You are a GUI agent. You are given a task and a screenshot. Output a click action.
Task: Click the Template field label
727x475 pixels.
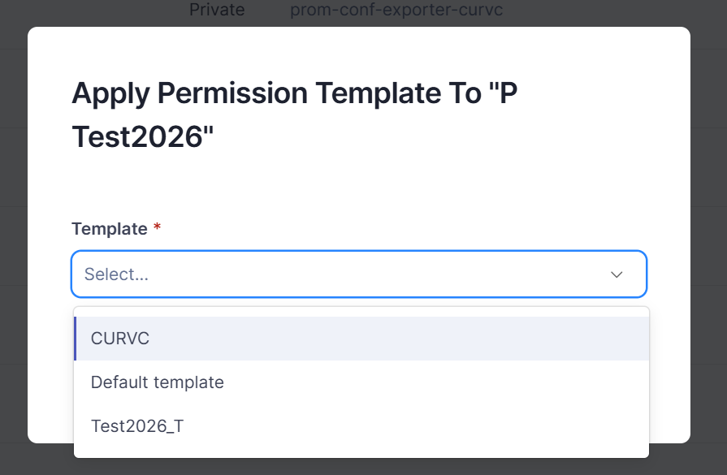click(x=110, y=229)
